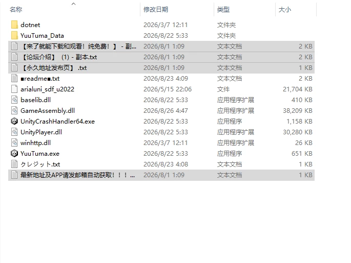Sort by the 大小 column header

pos(285,10)
